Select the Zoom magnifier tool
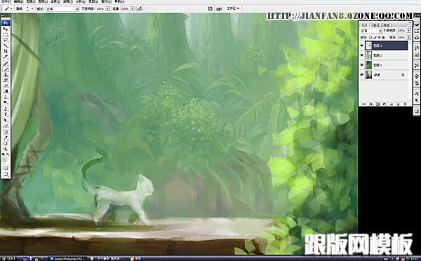Screen dimensions: 421x261 [6, 149]
